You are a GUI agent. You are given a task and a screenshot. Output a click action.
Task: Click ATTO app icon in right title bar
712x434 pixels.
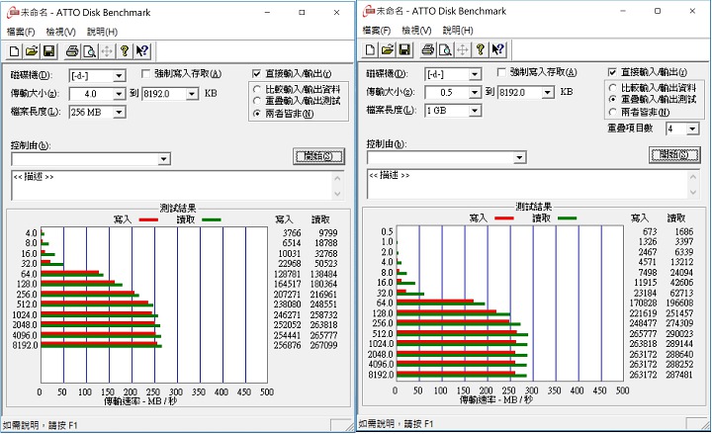tap(369, 11)
